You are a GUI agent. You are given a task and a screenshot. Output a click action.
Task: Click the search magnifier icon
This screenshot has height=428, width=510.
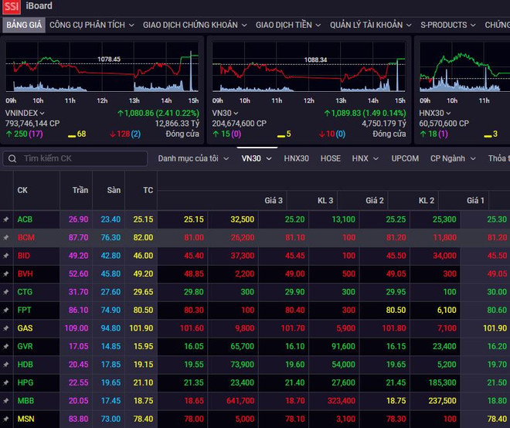(x=12, y=158)
